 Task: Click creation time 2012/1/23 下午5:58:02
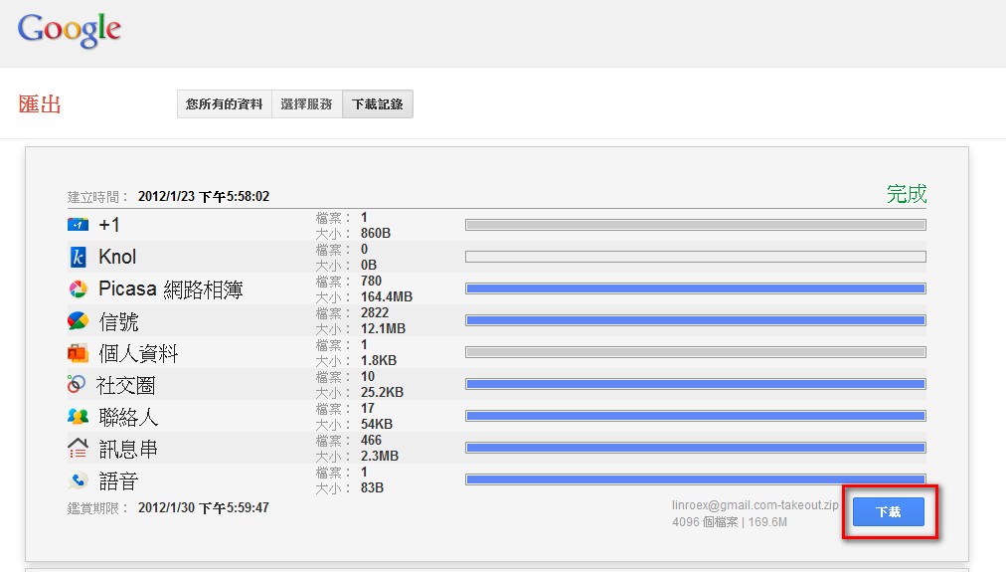[x=204, y=196]
